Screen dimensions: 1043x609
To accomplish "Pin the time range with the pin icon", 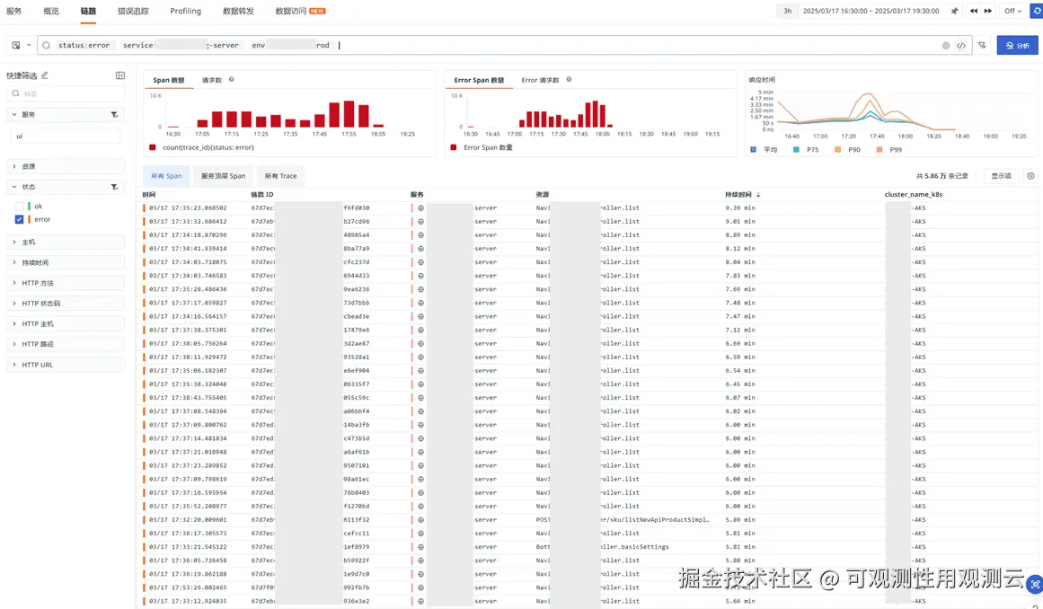I will click(955, 11).
